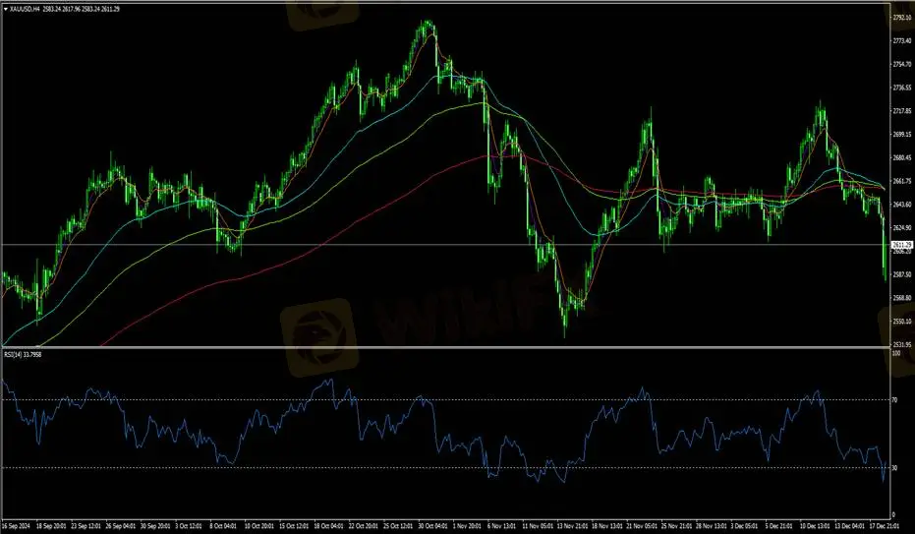Image resolution: width=915 pixels, height=534 pixels.
Task: Click the 3 Oct 12:01 time label
Action: tap(190, 526)
